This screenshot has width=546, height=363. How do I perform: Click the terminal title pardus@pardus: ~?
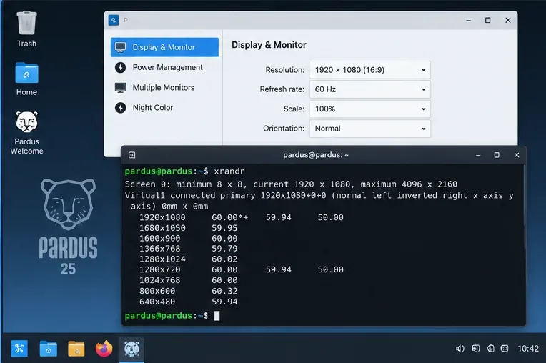(315, 155)
